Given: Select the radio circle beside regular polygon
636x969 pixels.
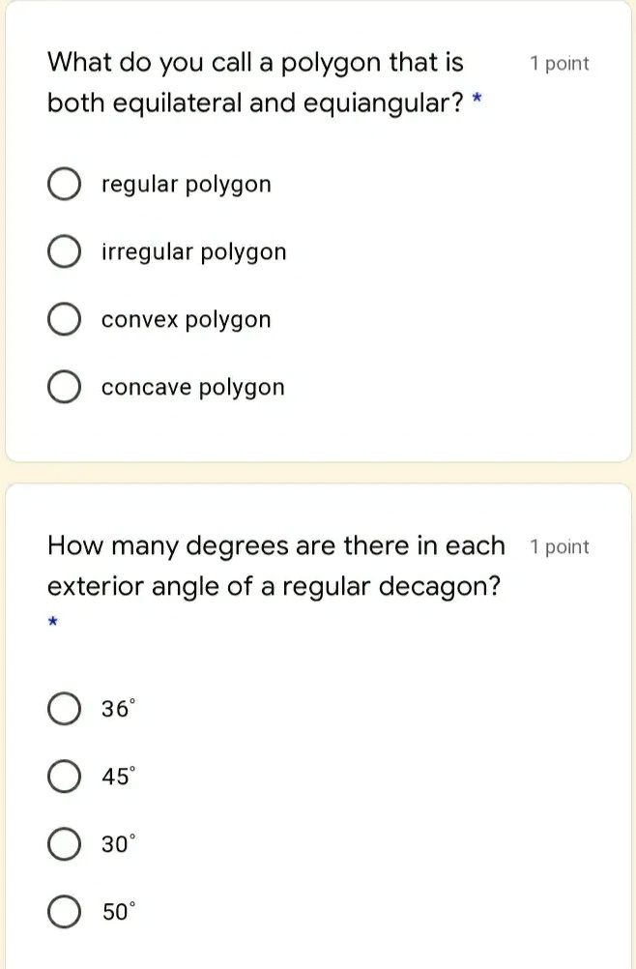Looking at the screenshot, I should click(x=64, y=185).
